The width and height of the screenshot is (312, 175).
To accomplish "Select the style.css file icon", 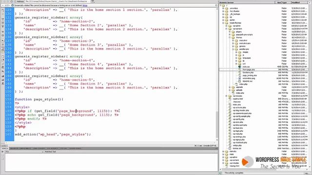I will click(x=240, y=67).
